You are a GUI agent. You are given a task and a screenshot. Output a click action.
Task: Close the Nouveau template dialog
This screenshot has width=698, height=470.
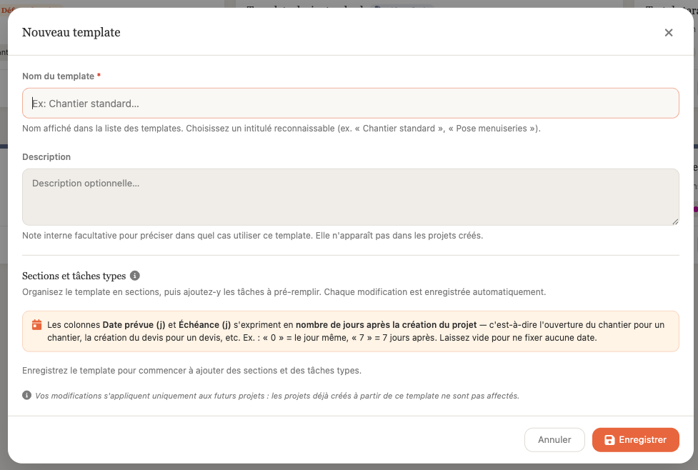click(668, 32)
